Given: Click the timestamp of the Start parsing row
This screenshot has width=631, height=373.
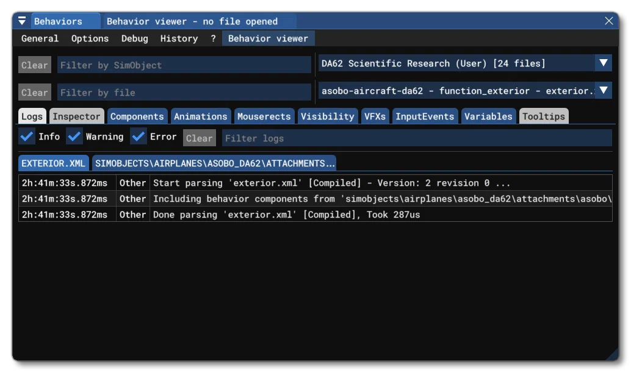Looking at the screenshot, I should coord(65,183).
